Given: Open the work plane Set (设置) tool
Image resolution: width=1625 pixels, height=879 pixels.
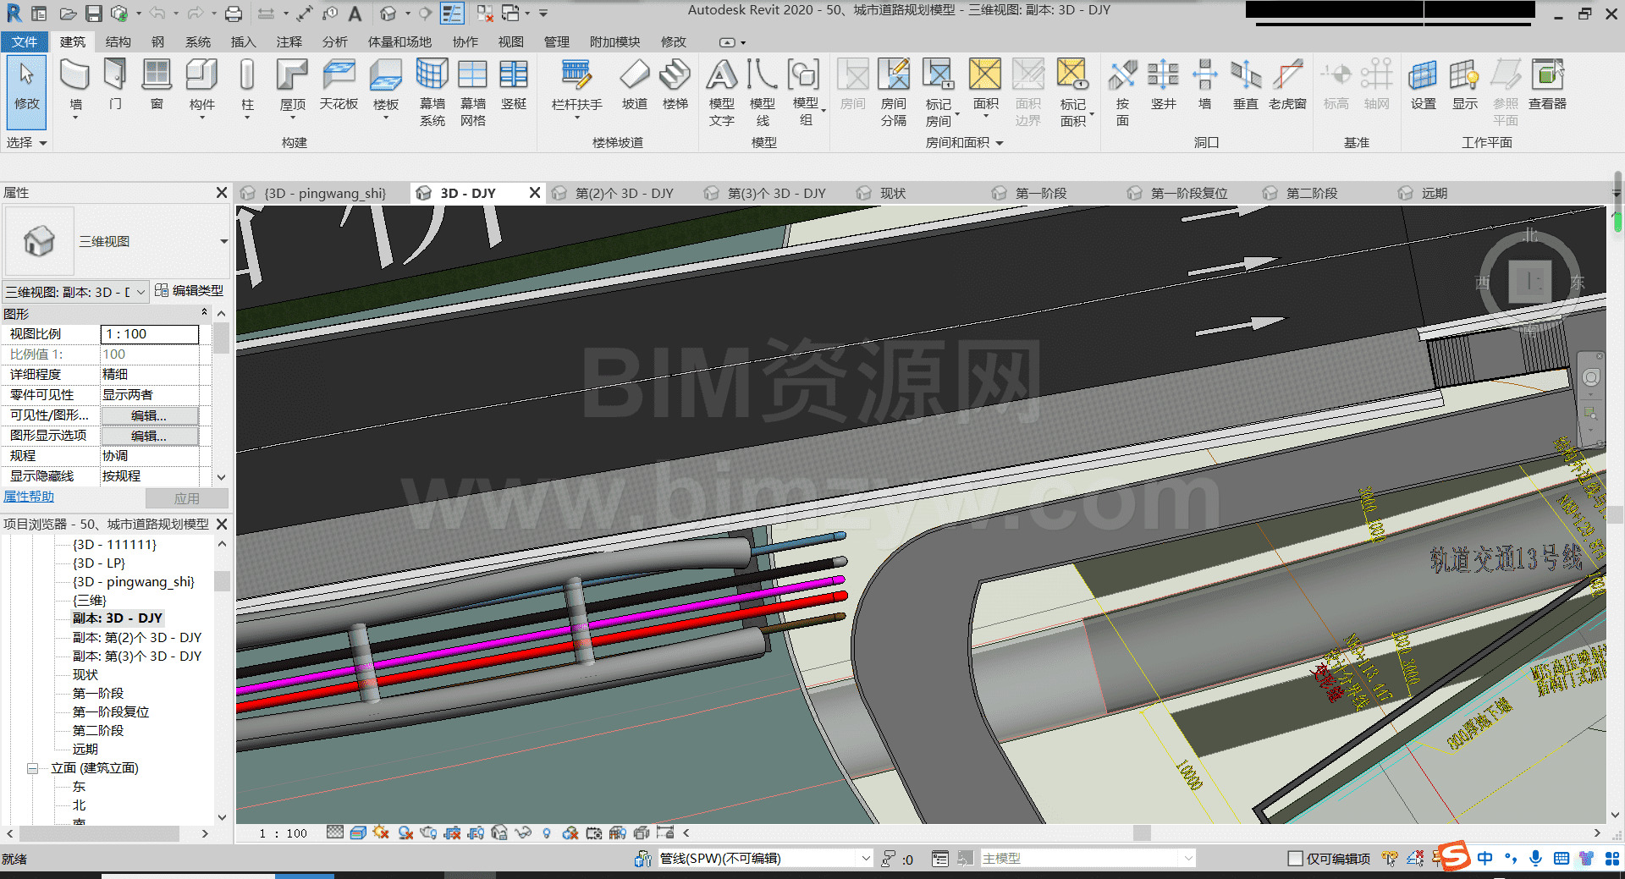Looking at the screenshot, I should point(1423,85).
